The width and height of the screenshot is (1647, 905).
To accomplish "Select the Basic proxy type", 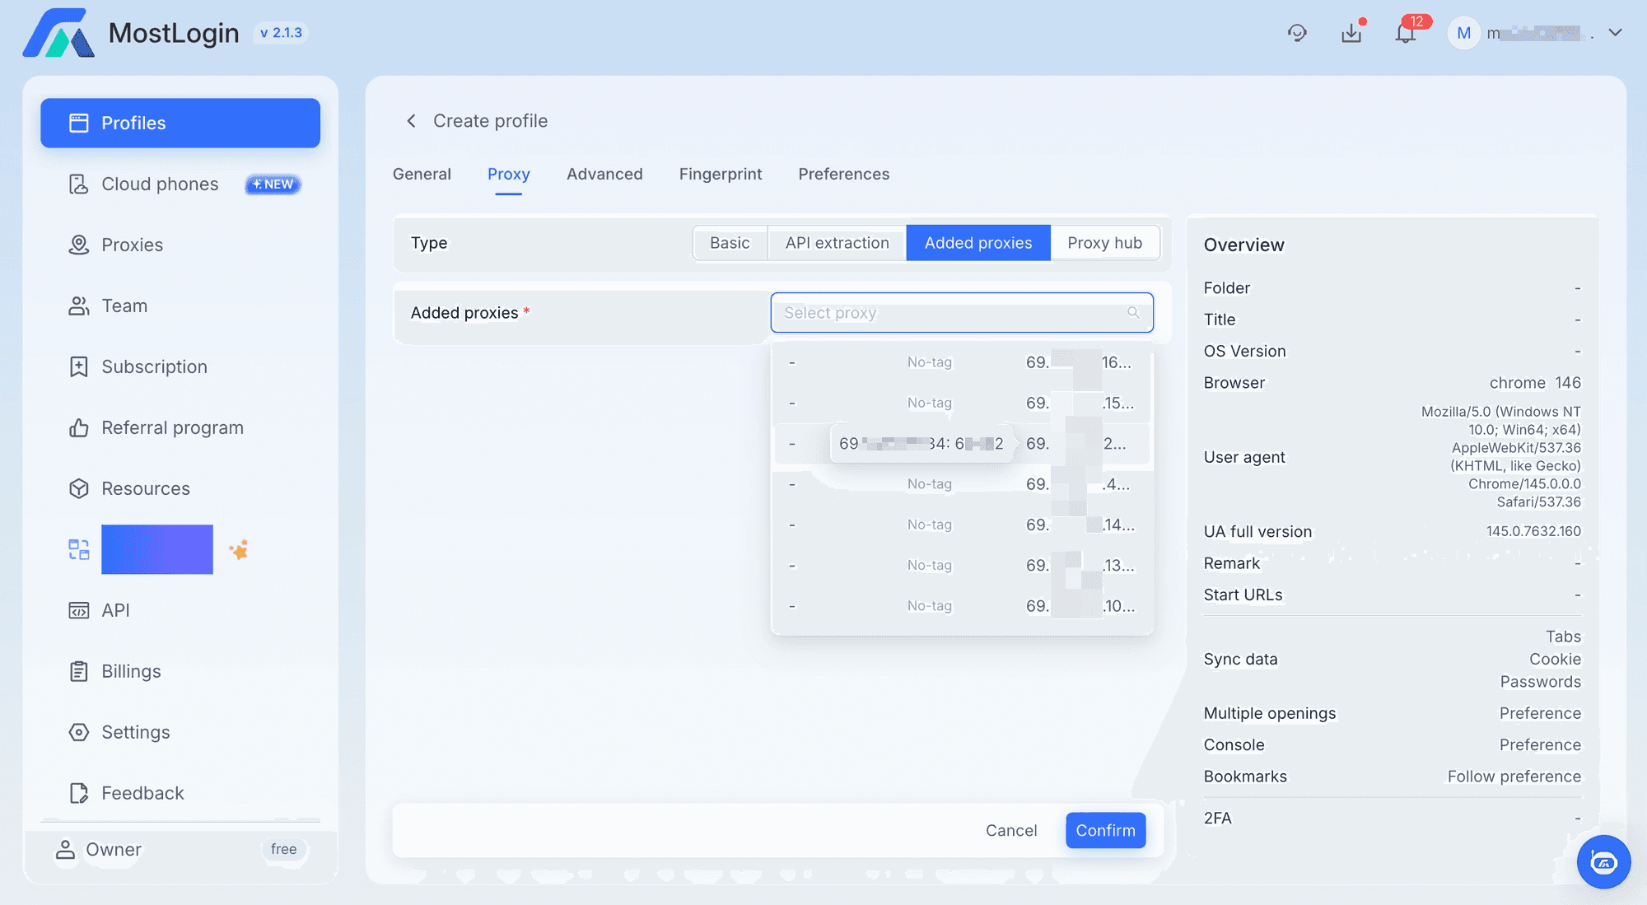I will coord(730,243).
